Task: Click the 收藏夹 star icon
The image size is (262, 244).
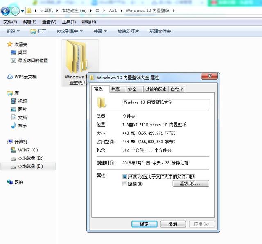Action: (x=10, y=44)
